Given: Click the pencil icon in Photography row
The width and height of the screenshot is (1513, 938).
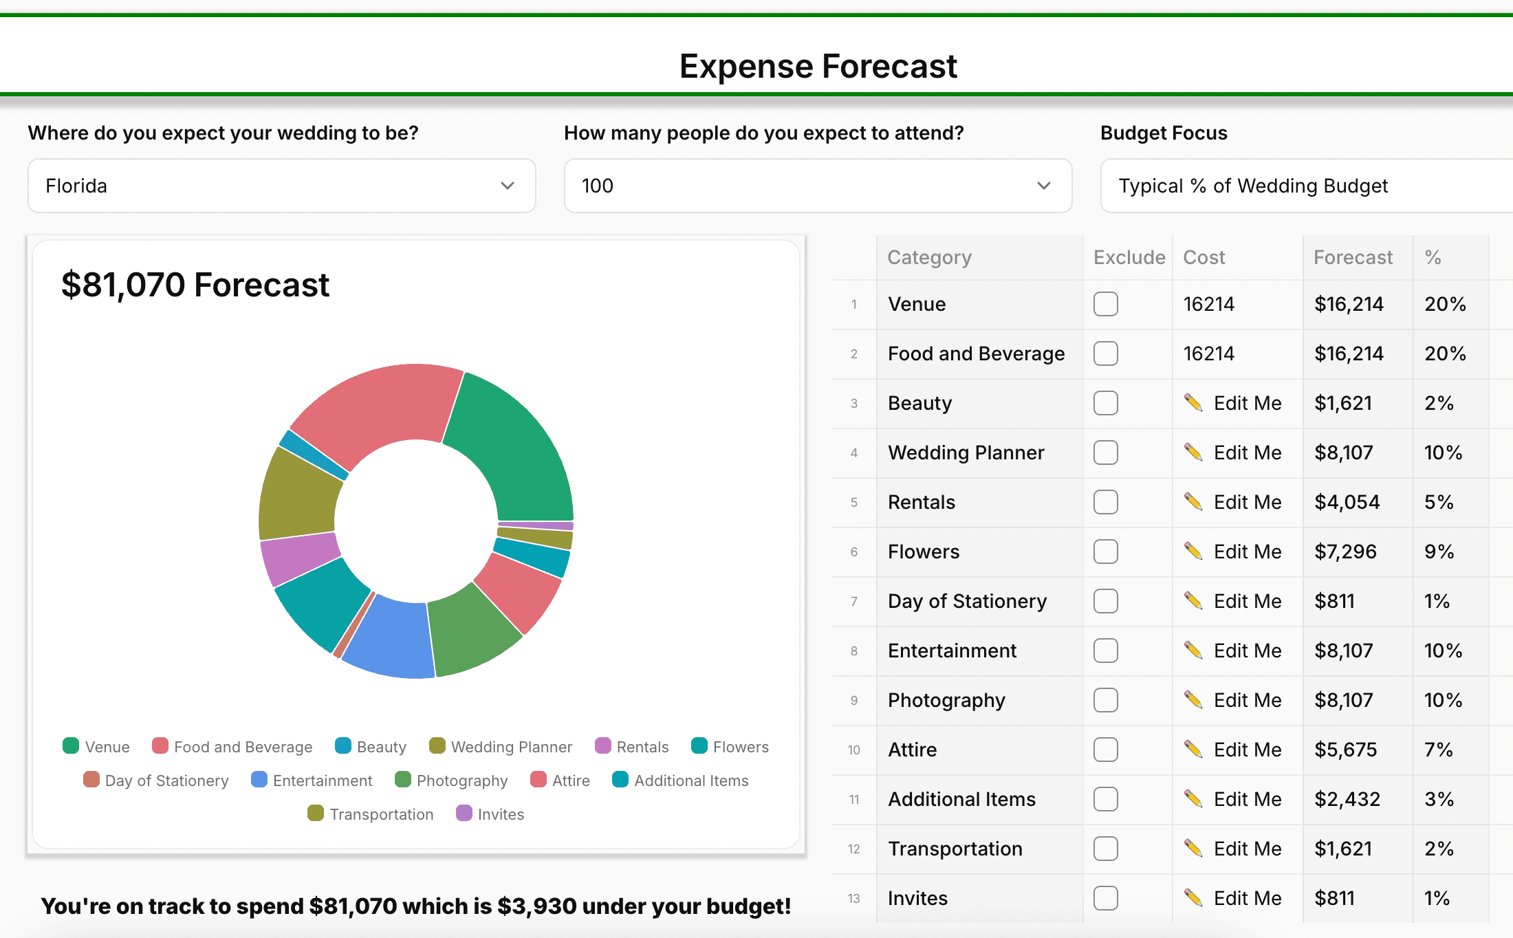Looking at the screenshot, I should click(1193, 699).
